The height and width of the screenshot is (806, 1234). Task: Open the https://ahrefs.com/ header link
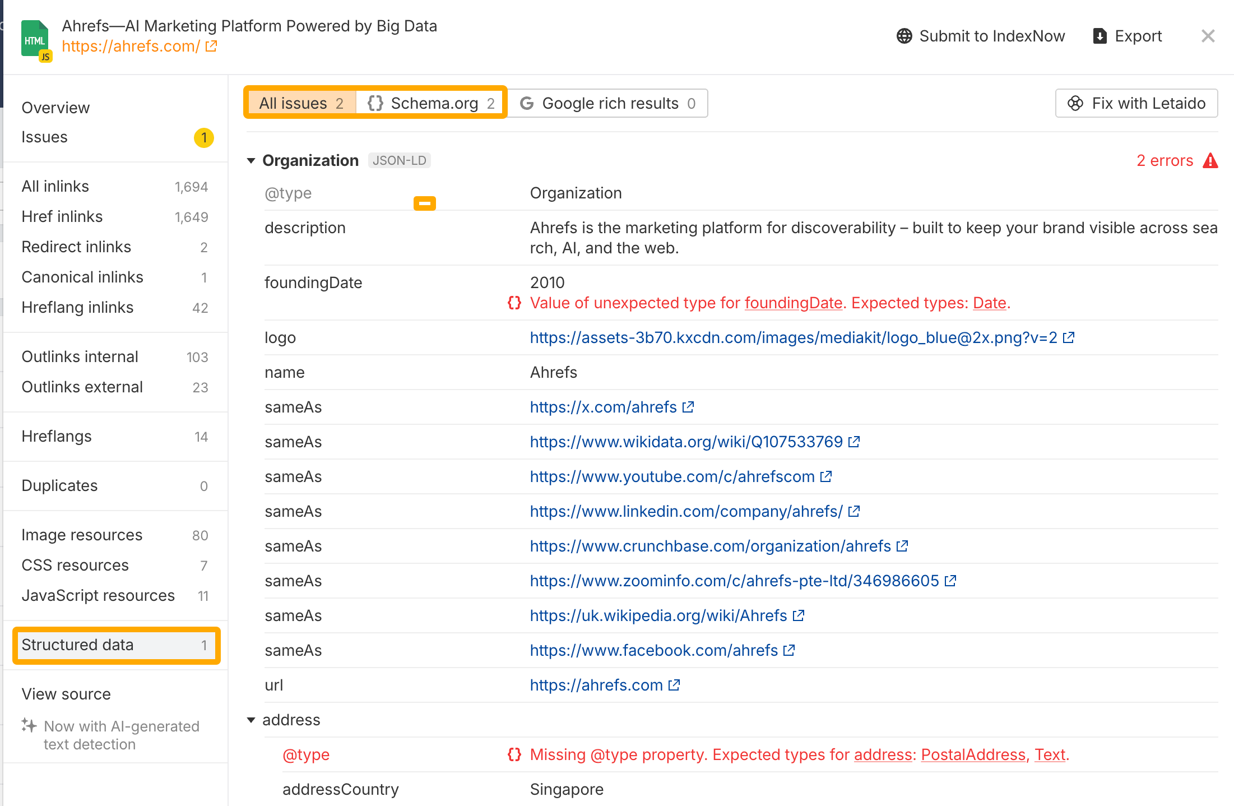(131, 46)
